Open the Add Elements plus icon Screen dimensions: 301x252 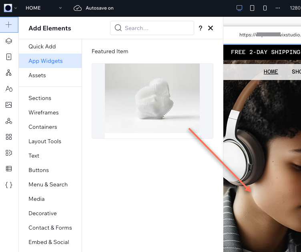[x=9, y=25]
